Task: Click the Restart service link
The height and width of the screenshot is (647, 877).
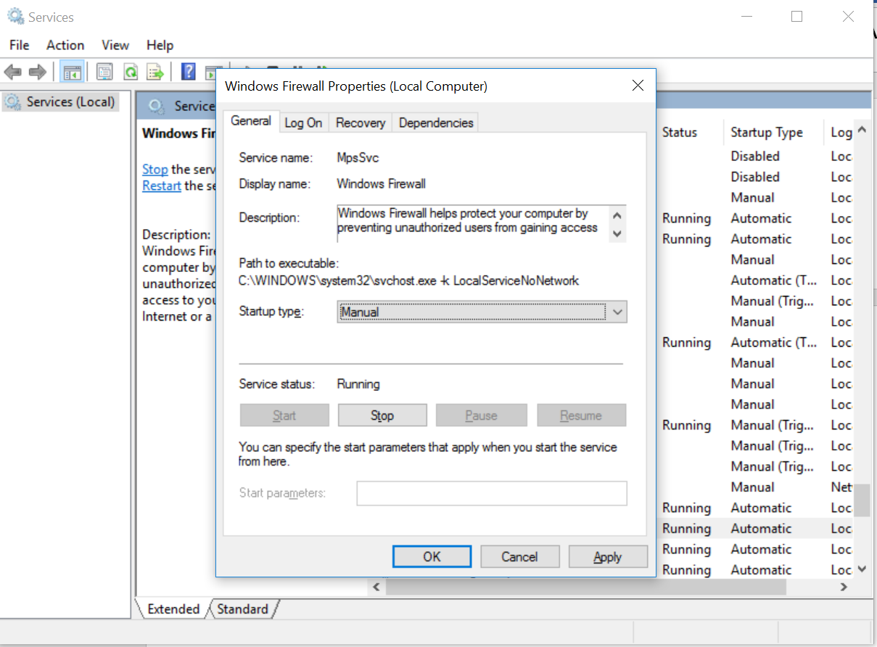Action: pos(161,186)
